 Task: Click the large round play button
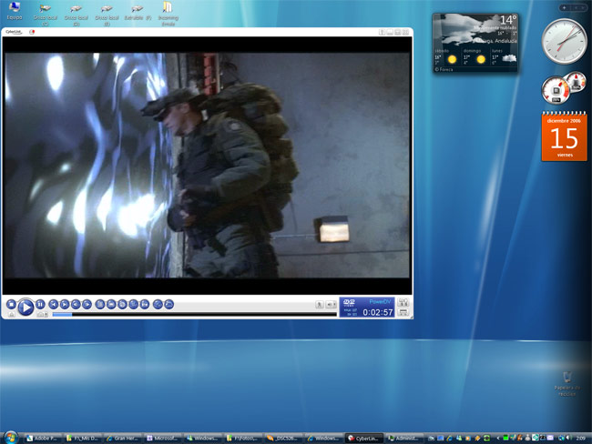click(26, 307)
